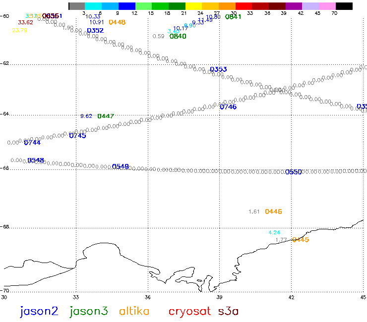Select the blue track label 0548
367x322 pixels.
[36, 160]
